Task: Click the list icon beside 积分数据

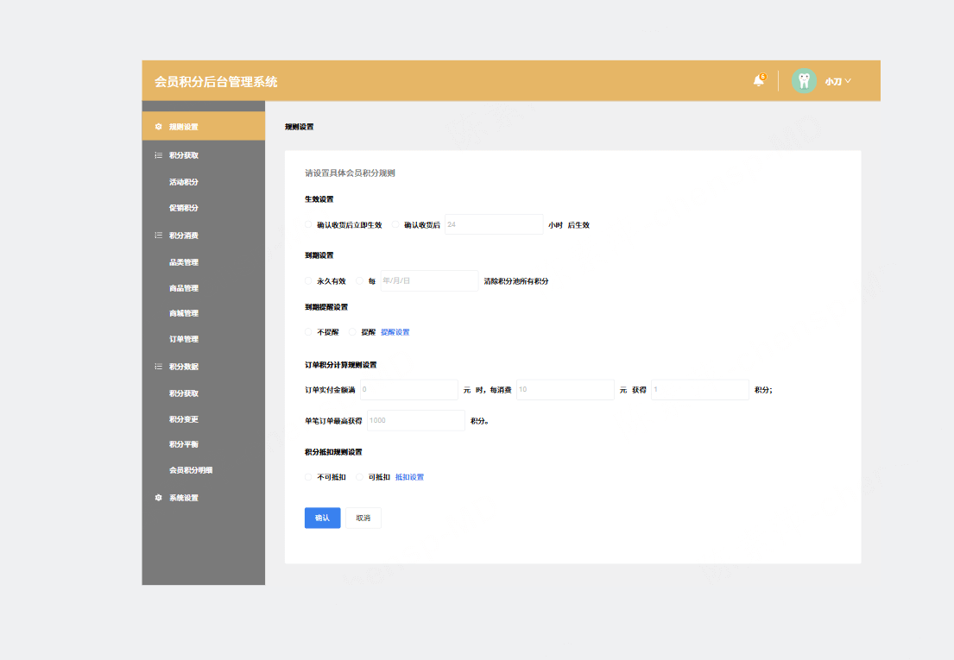Action: [x=158, y=367]
